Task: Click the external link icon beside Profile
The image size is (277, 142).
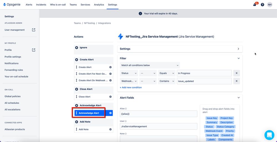Action: point(34,50)
